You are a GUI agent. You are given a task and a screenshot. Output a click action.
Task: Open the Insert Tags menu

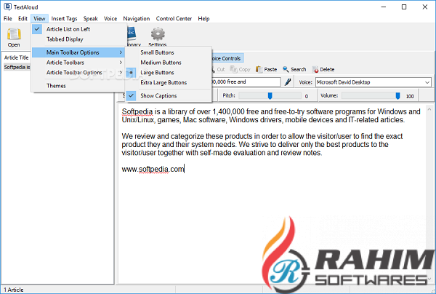(64, 19)
